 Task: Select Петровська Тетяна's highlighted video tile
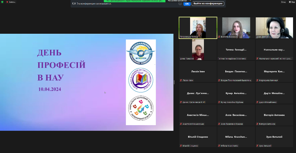coord(198,28)
